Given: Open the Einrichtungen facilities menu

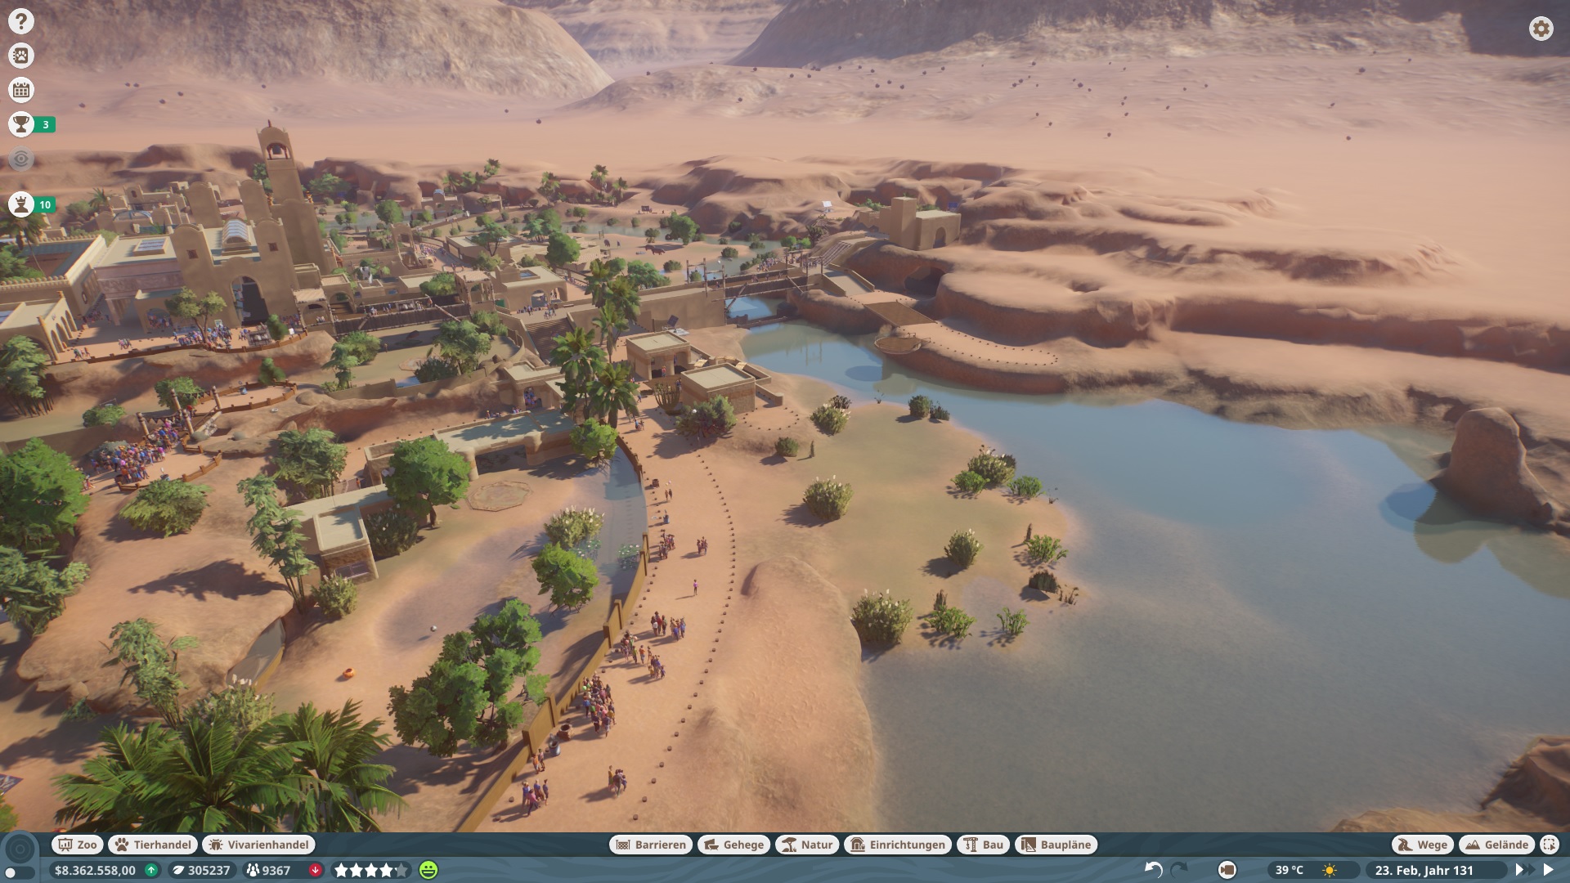Looking at the screenshot, I should click(x=898, y=845).
